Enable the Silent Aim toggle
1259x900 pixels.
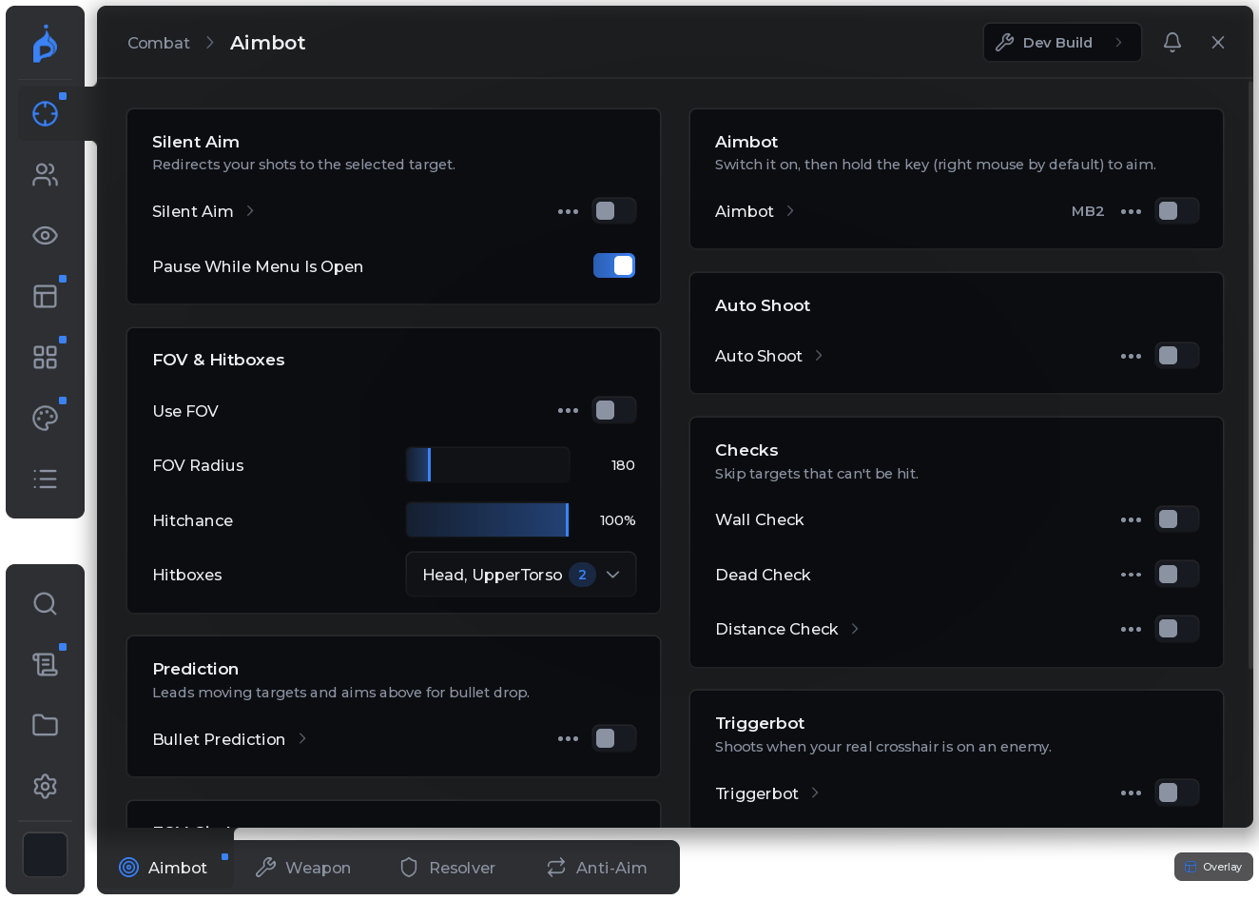614,211
